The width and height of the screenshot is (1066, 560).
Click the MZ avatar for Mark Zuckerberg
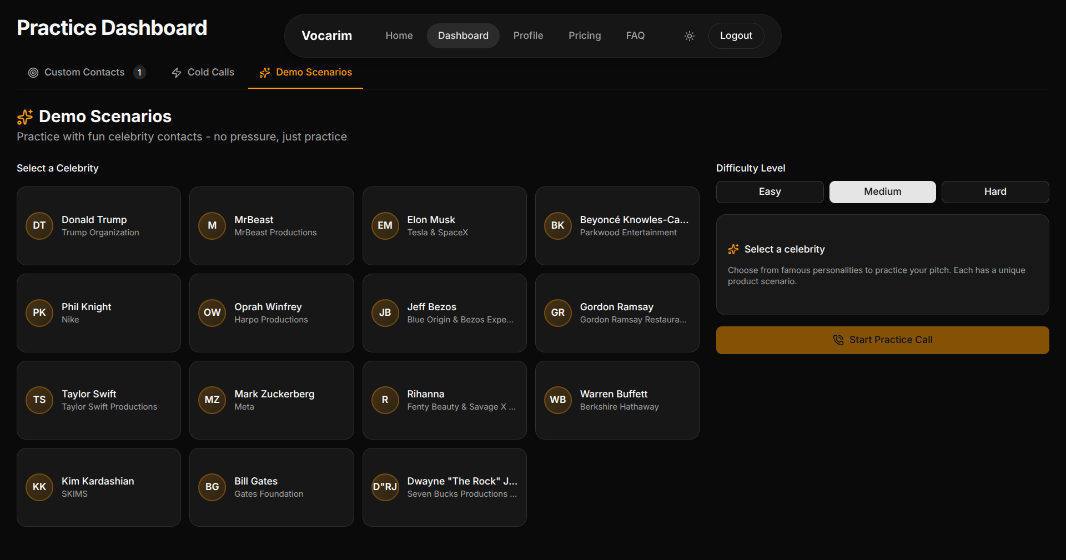click(212, 400)
